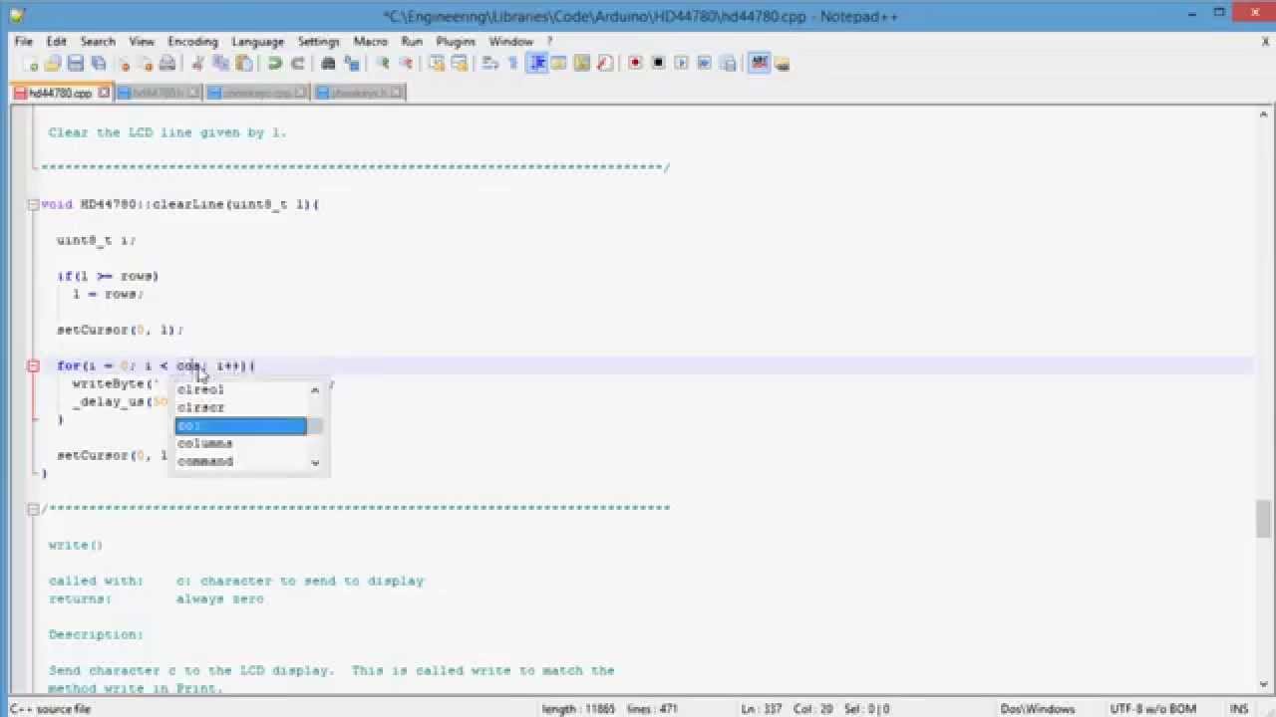This screenshot has height=717, width=1276.
Task: Toggle ABC spell check button
Action: point(759,64)
